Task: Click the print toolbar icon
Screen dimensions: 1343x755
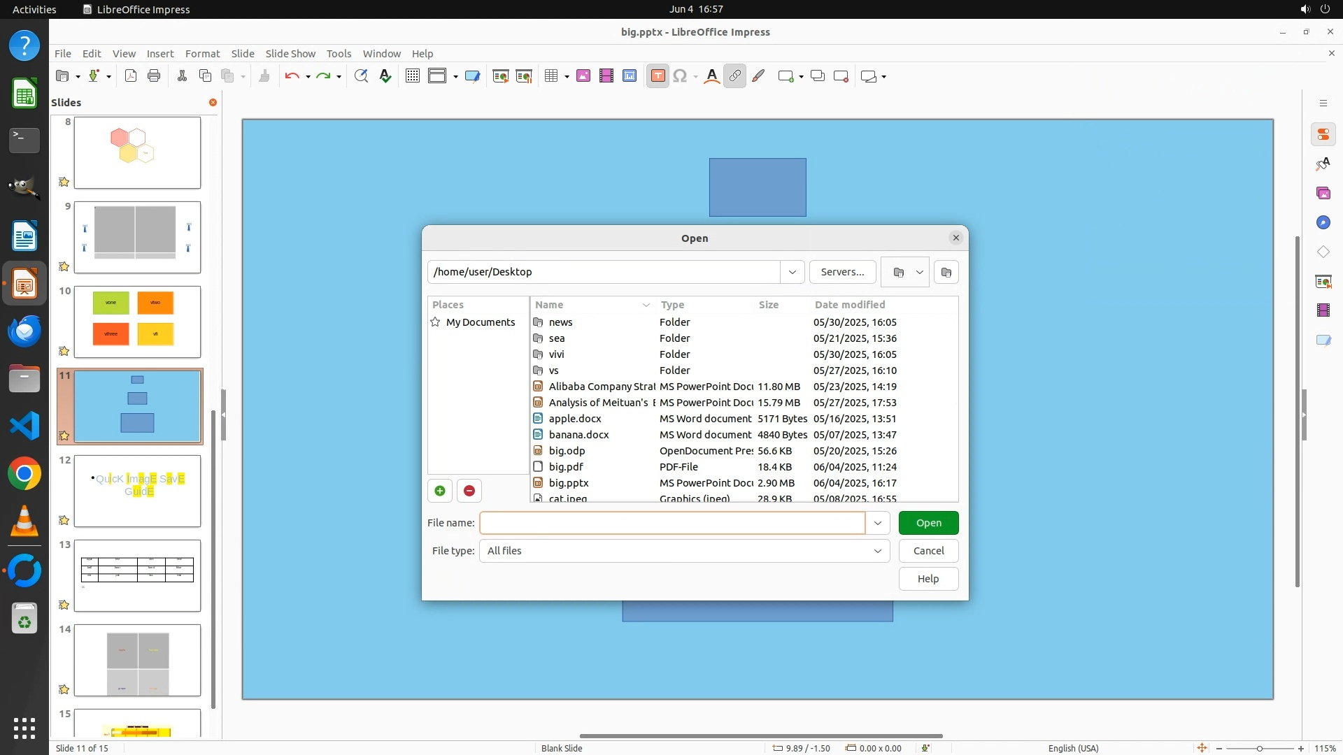Action: 154,76
